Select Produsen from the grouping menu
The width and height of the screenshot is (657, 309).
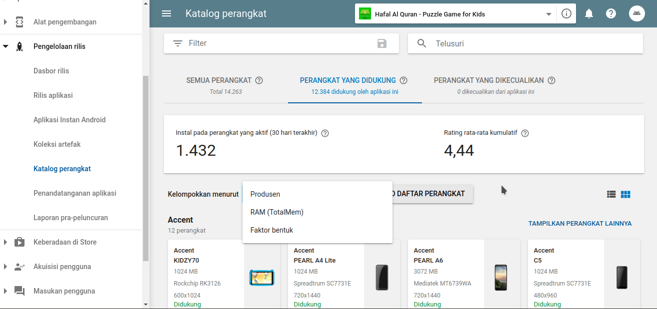coord(265,194)
